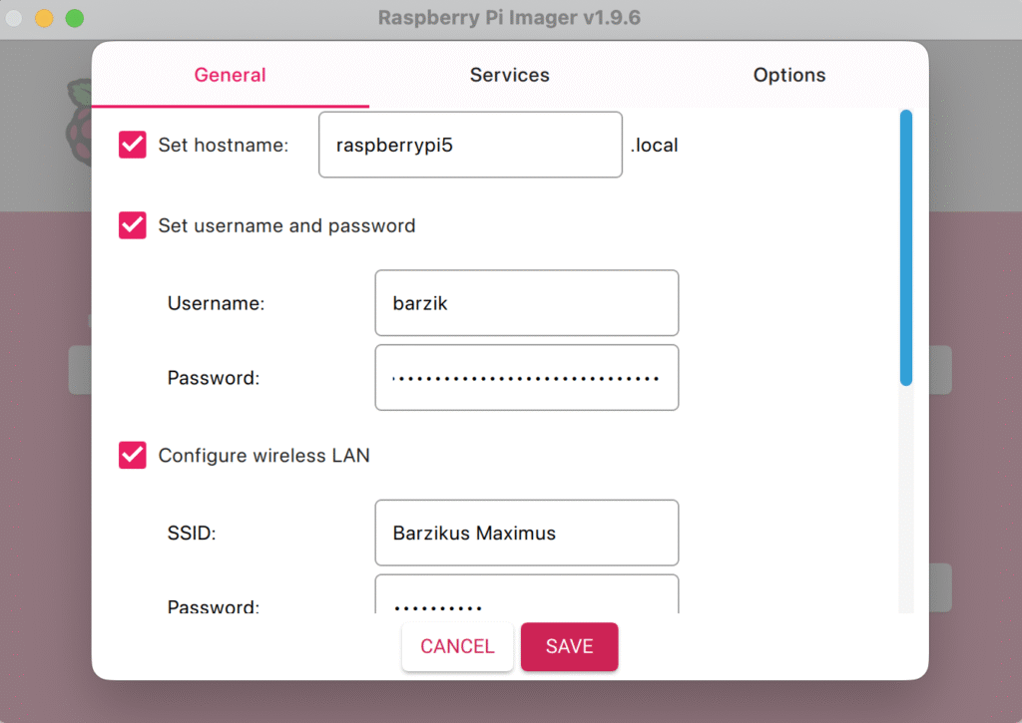Click the green full-screen window button

(75, 18)
